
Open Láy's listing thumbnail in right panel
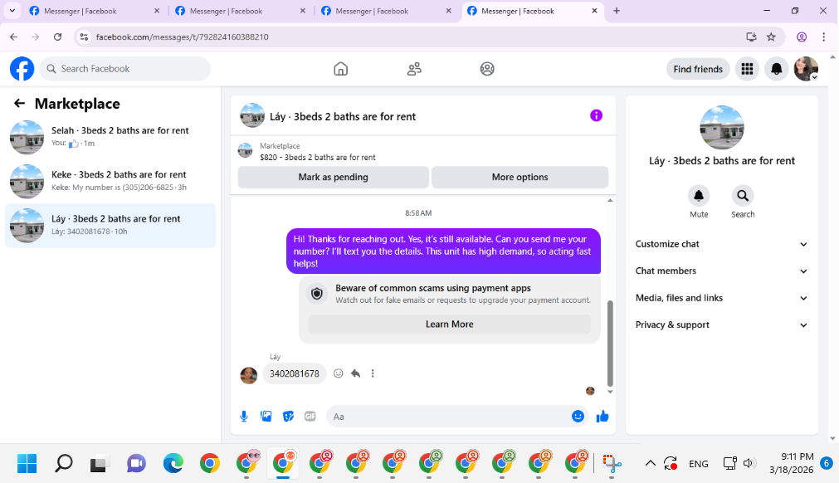722,127
